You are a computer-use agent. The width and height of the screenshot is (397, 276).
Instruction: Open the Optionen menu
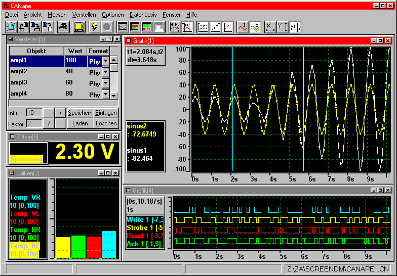[112, 15]
